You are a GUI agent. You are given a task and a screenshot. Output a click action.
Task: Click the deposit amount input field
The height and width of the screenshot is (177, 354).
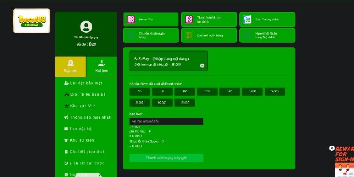[x=166, y=121]
